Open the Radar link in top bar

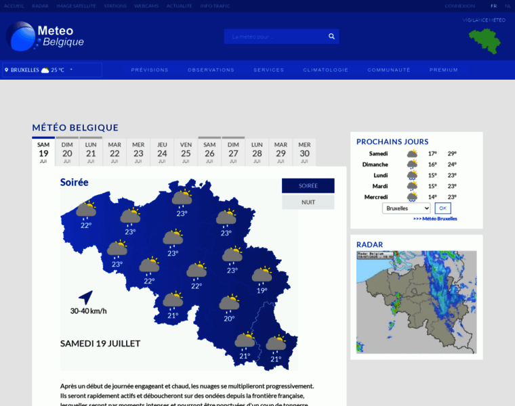40,6
